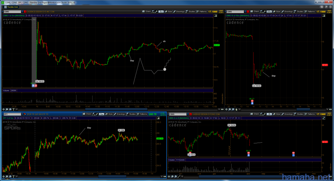The width and height of the screenshot is (334, 181).
Task: Open Studies menu in bottom-right daily chart
Action: [299, 114]
